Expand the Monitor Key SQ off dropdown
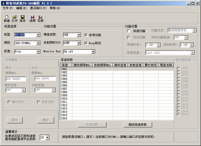 tap(93, 52)
